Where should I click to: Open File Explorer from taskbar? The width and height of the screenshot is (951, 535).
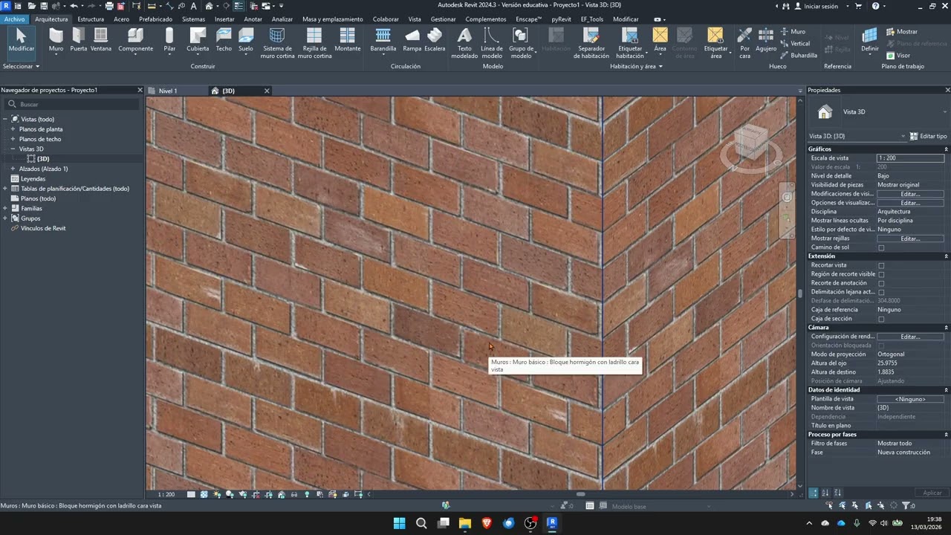tap(465, 523)
